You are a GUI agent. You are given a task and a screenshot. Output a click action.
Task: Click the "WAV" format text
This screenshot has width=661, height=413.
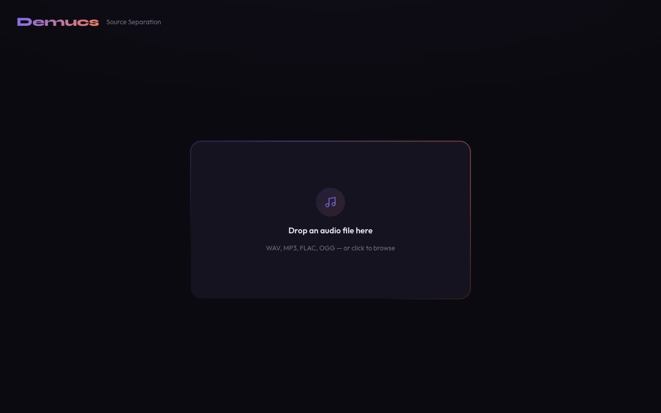[273, 248]
